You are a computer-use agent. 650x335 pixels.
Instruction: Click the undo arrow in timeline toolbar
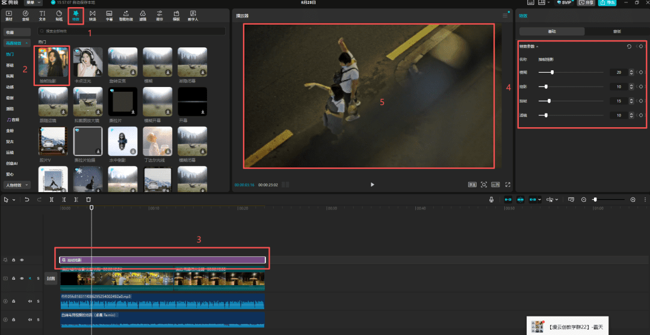click(x=27, y=199)
